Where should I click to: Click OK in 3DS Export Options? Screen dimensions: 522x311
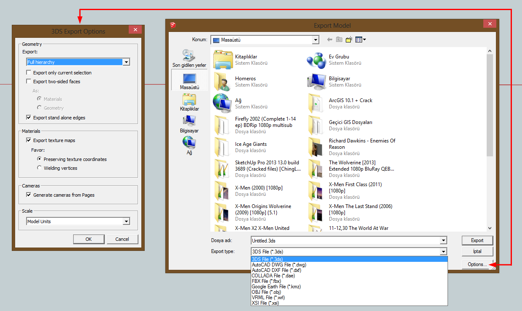click(88, 239)
